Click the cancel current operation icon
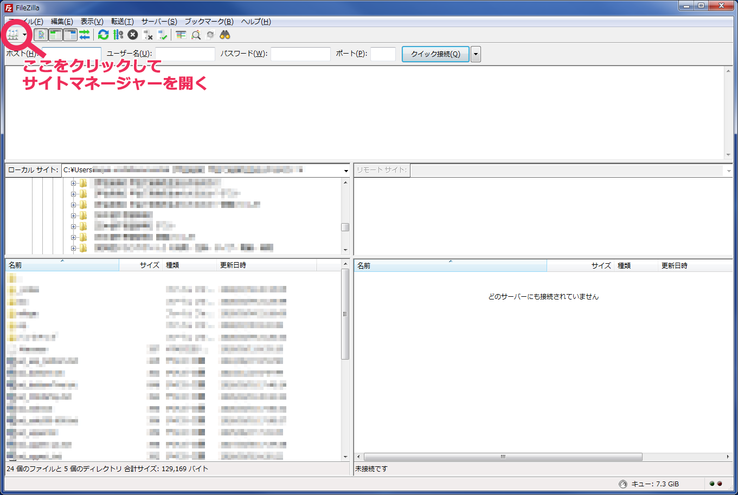Screen dimensions: 738x495 coord(133,35)
